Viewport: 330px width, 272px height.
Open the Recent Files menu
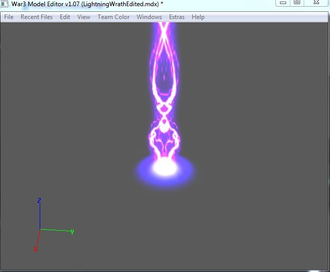[37, 17]
